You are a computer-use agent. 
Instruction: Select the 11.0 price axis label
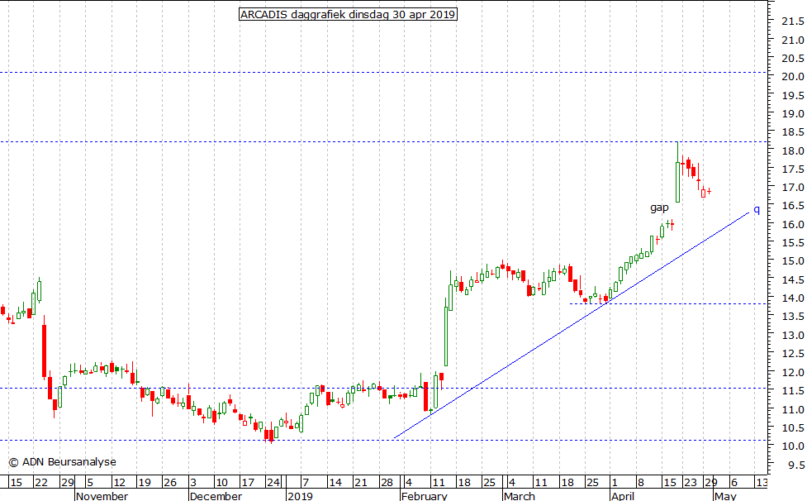click(x=793, y=409)
